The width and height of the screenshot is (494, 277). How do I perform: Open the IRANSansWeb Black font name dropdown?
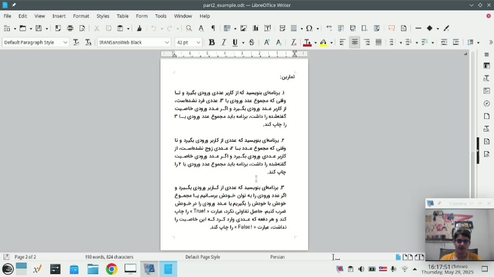coord(167,42)
